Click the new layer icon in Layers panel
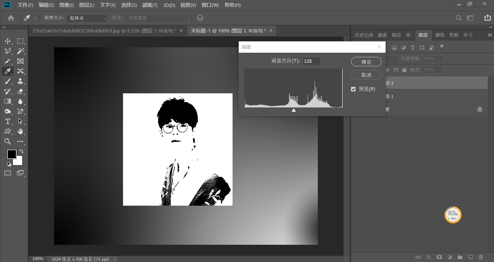 (x=471, y=257)
